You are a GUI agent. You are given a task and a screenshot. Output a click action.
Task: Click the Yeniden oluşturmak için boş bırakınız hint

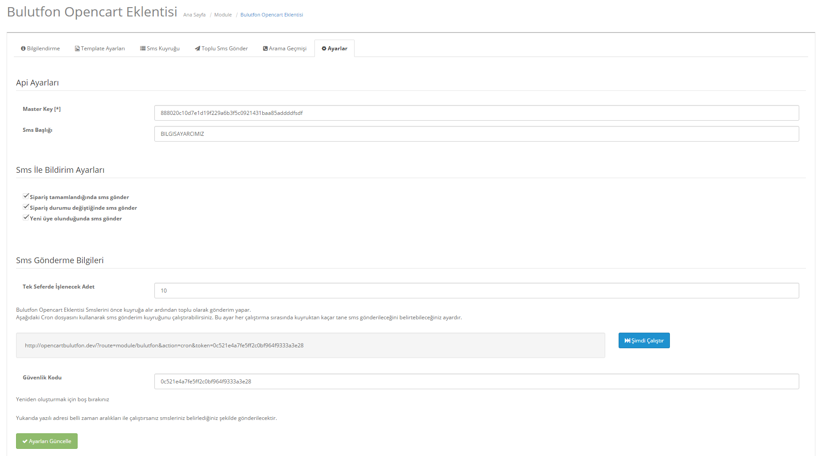[62, 399]
